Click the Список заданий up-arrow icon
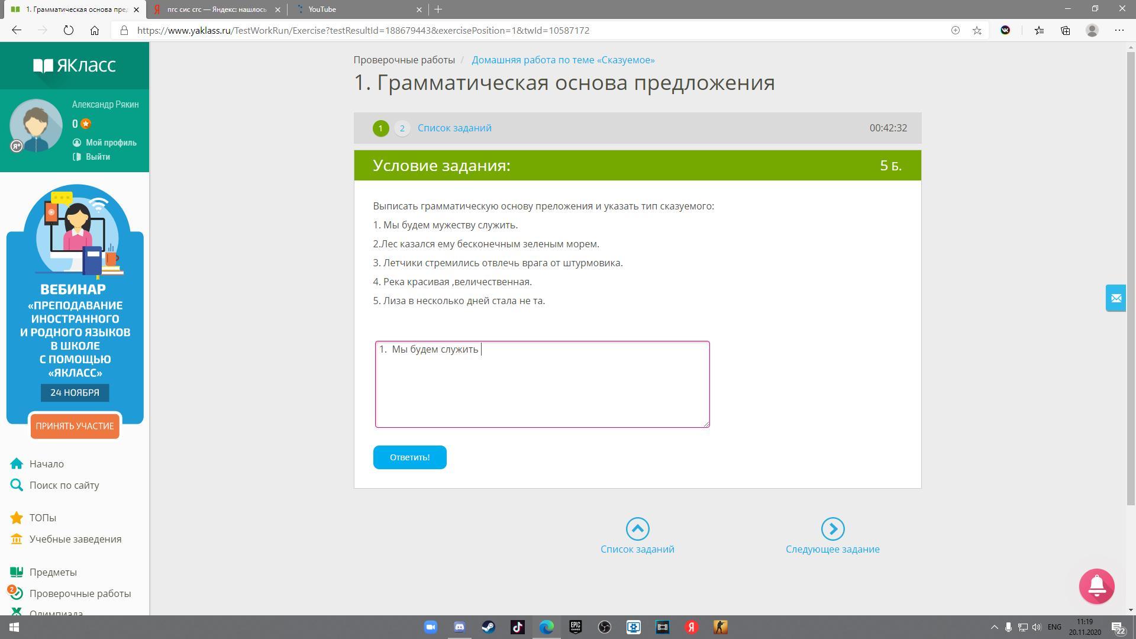1136x639 pixels. click(637, 529)
